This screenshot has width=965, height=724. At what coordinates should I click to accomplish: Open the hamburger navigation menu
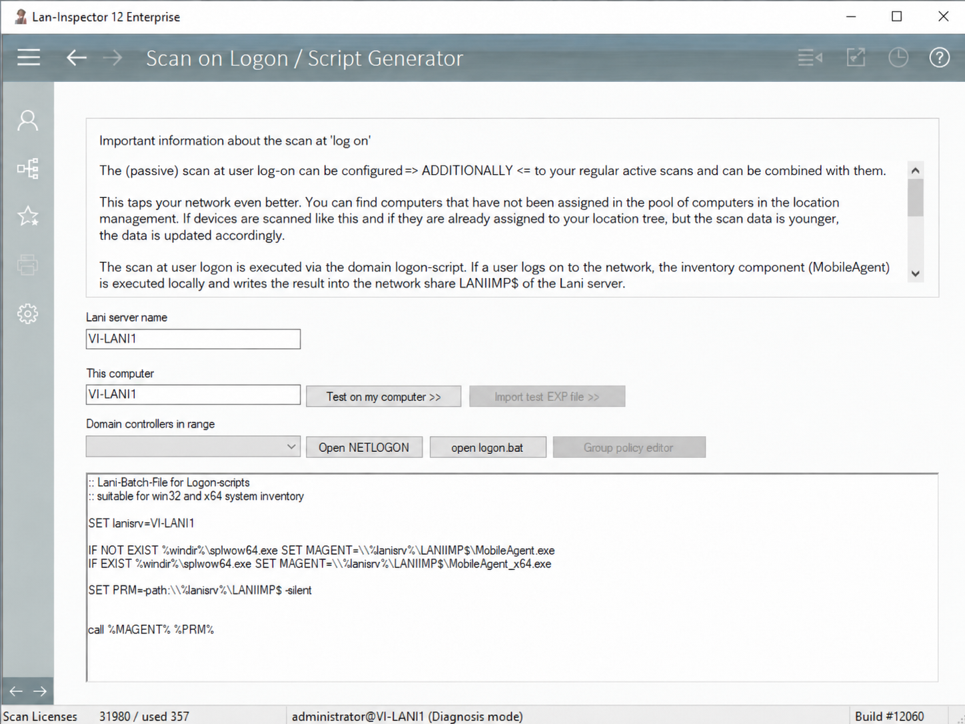[29, 58]
